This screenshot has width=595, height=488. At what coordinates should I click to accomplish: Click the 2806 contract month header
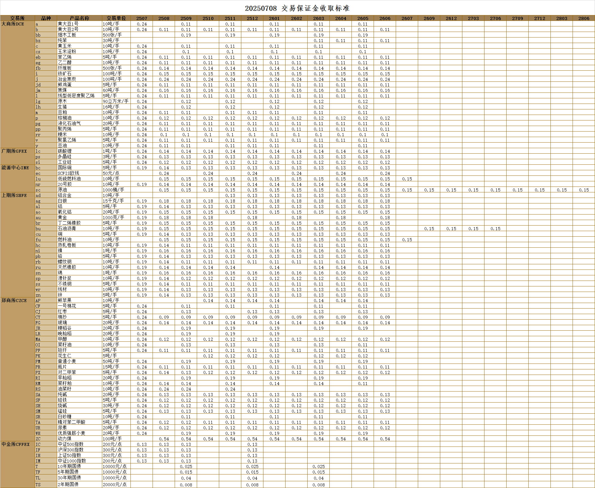(584, 18)
